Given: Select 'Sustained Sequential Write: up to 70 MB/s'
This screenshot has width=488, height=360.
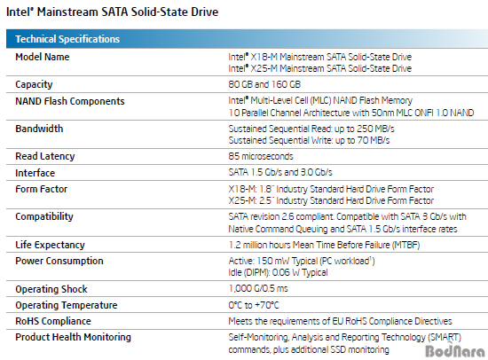Looking at the screenshot, I should click(309, 140).
